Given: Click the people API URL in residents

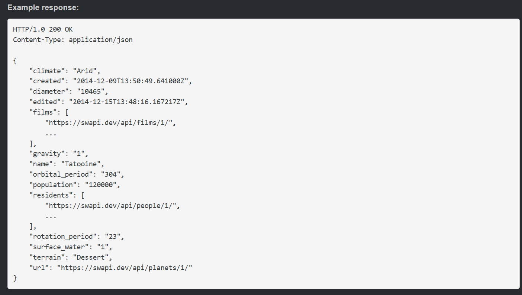Looking at the screenshot, I should [x=112, y=205].
